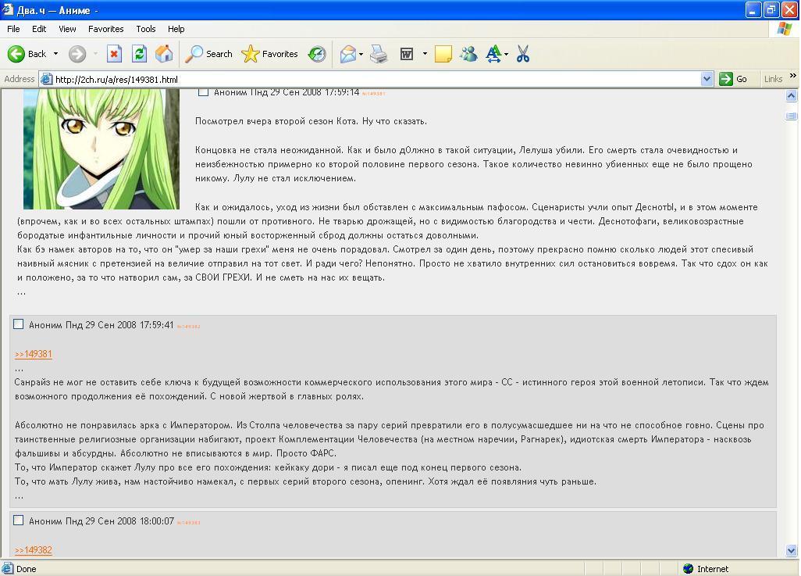Tick checkbox of post dated 17:59:14
The height and width of the screenshot is (576, 801).
click(x=203, y=92)
